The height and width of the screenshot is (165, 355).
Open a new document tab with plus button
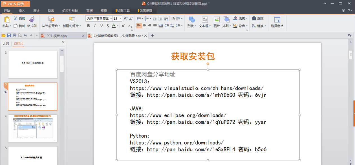153,36
